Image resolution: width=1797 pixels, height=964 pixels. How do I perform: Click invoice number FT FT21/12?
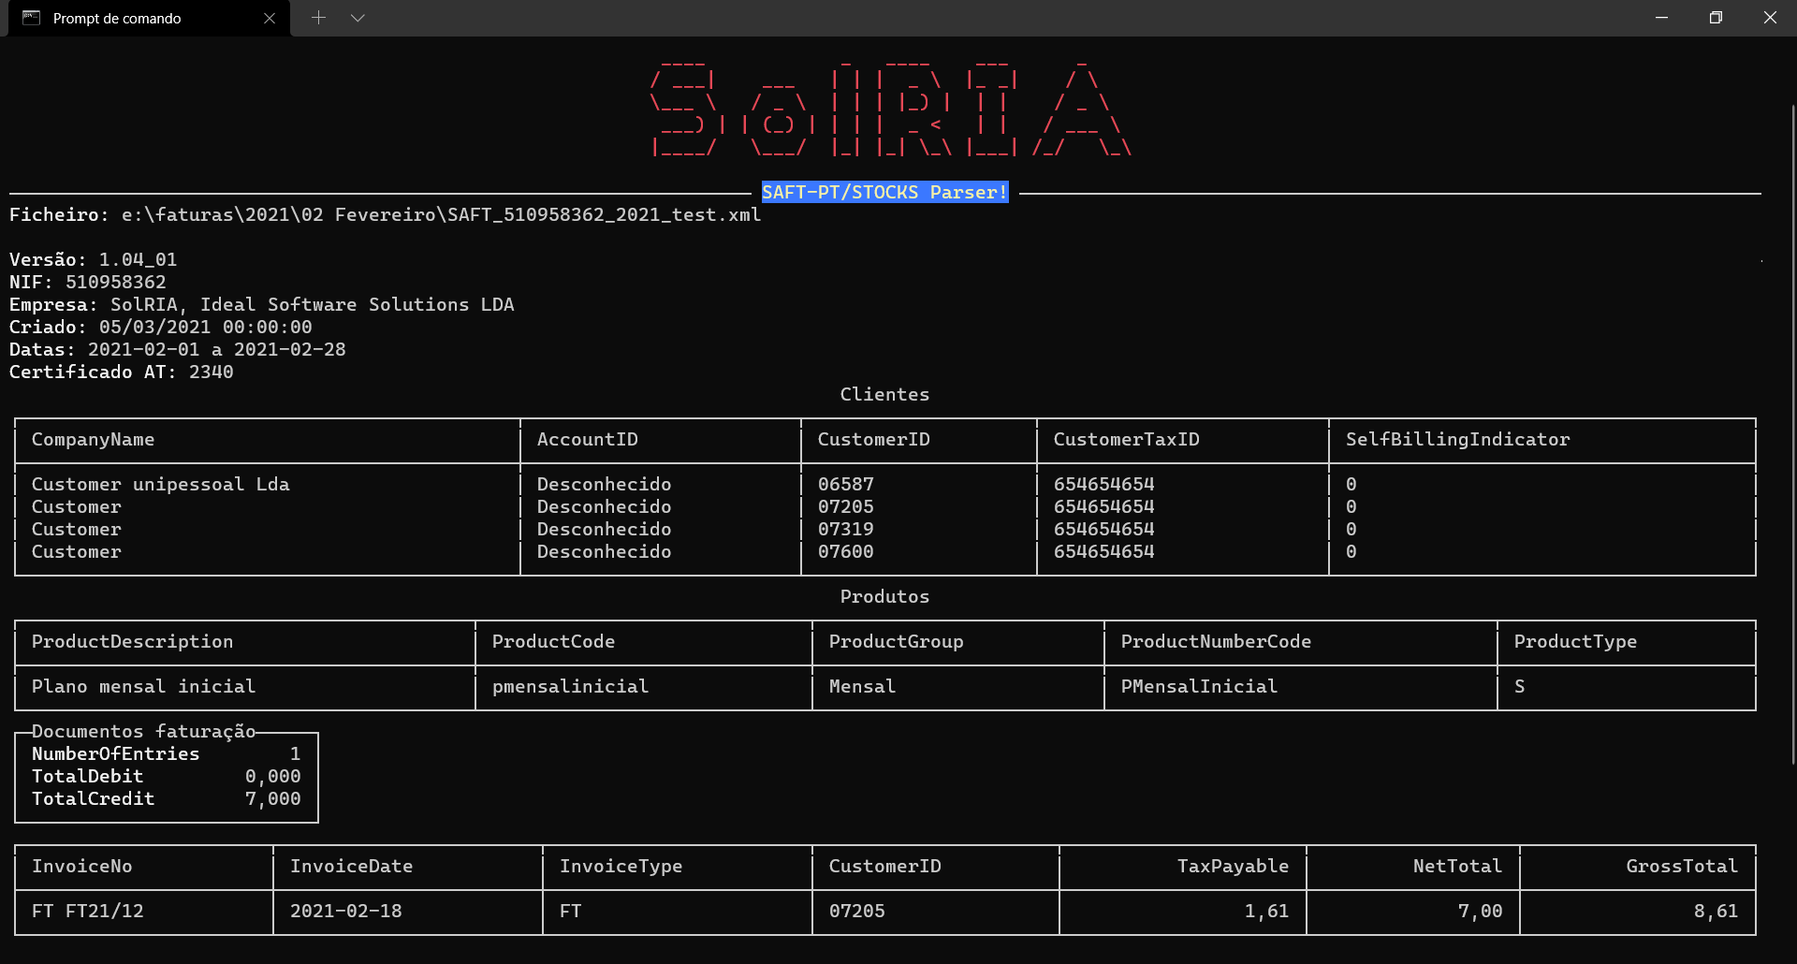click(87, 911)
